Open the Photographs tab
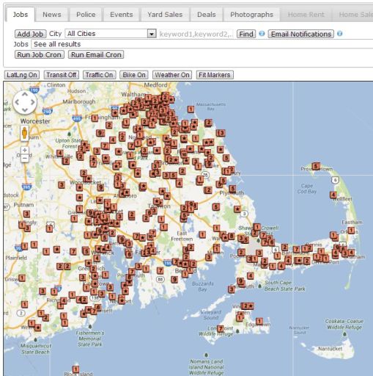Viewport: 373px width, 376px height. [251, 15]
